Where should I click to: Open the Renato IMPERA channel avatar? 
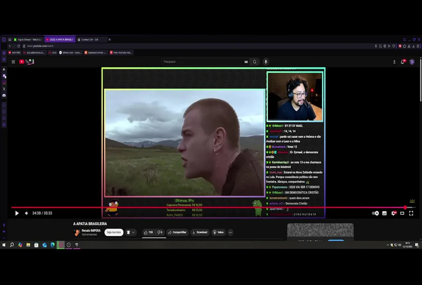point(77,232)
